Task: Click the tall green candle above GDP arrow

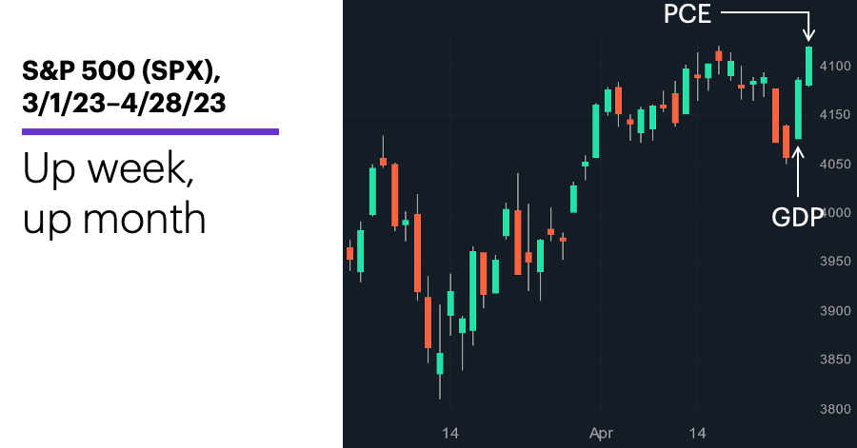Action: point(799,109)
